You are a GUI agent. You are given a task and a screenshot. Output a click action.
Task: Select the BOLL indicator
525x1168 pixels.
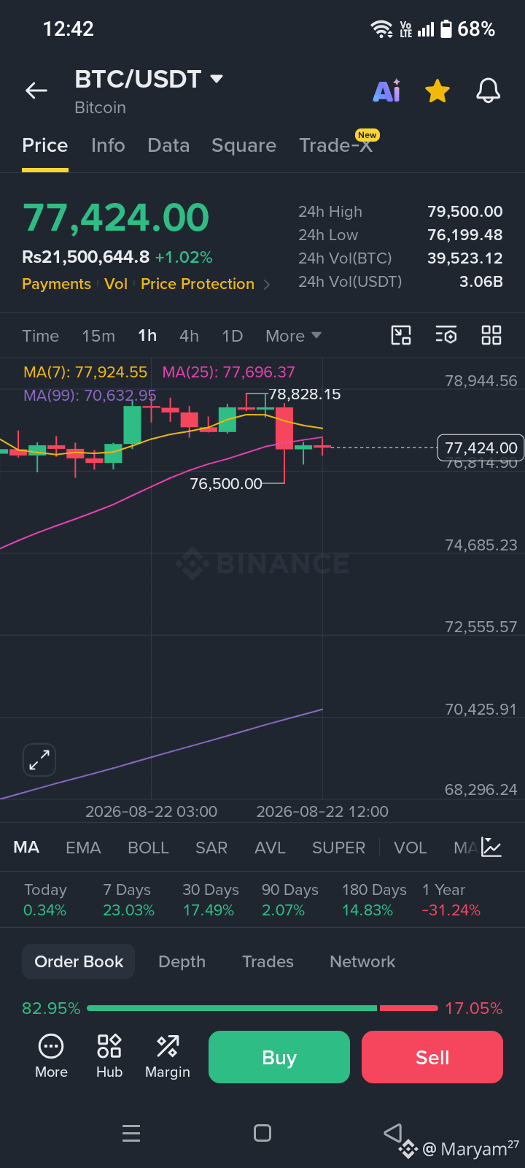click(148, 848)
